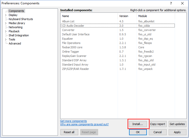Click version 1.3.8 of foobar2000 core

[x=123, y=47]
